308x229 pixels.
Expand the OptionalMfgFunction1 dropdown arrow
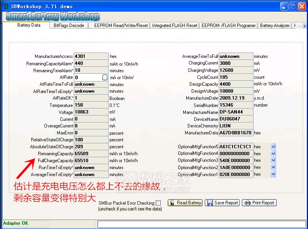click(x=273, y=174)
